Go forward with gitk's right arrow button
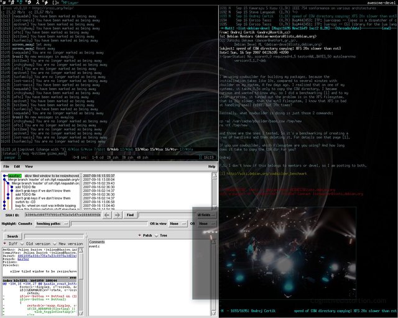Screen dimensions: 398x318 coord(117,215)
